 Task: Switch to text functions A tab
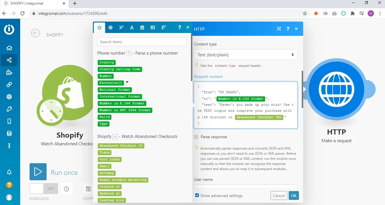click(x=132, y=28)
